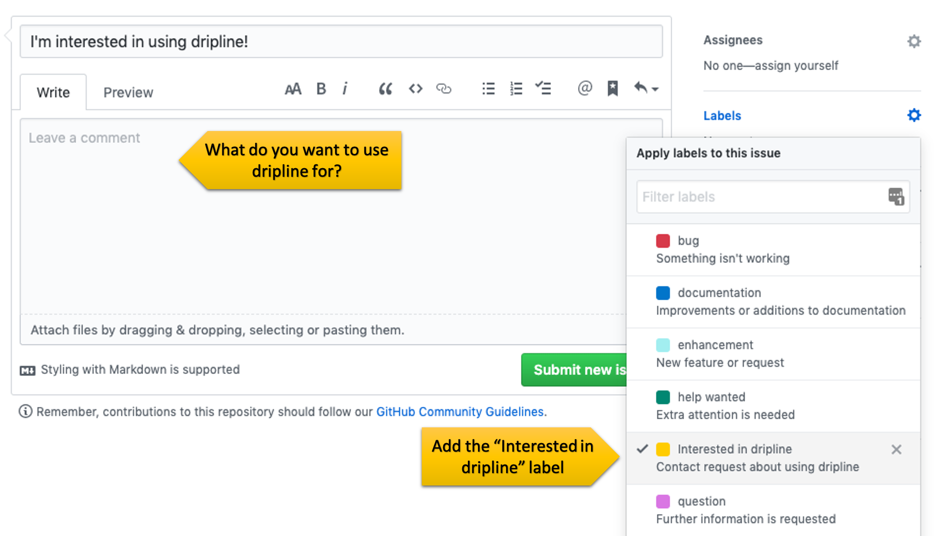This screenshot has width=935, height=536.
Task: Click the red bug color swatch
Action: [663, 241]
